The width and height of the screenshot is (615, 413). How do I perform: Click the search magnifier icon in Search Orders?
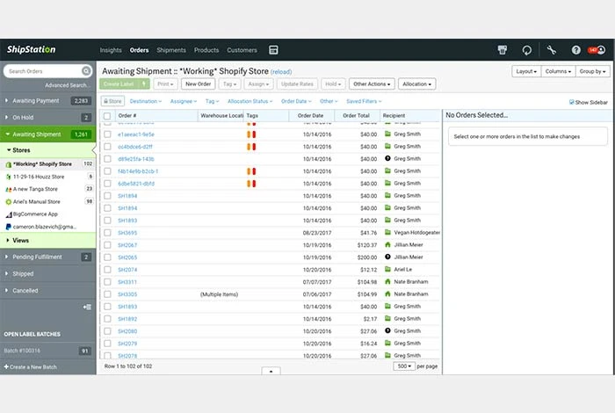86,71
